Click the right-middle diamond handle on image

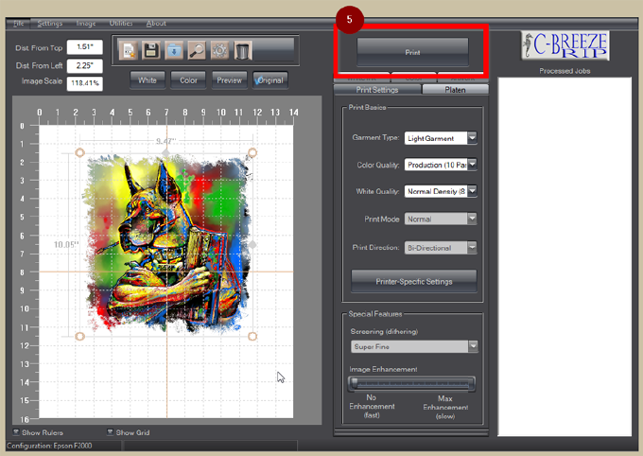[x=252, y=245]
